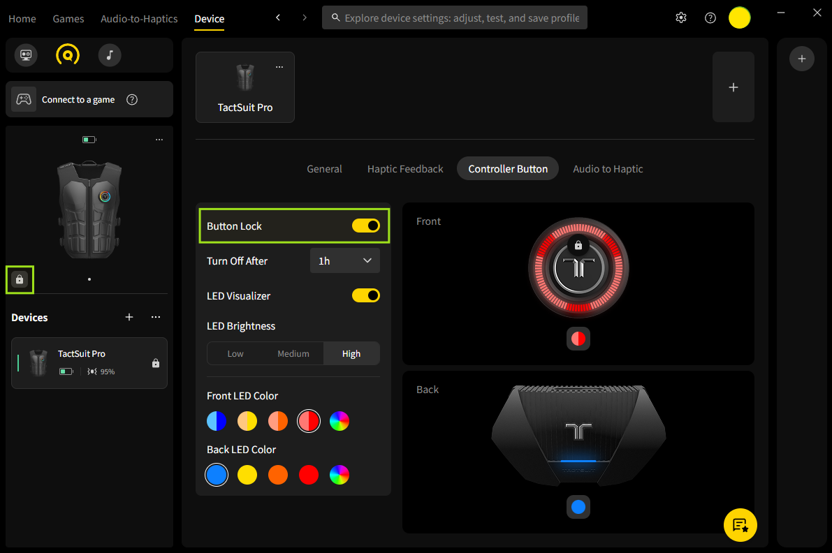
Task: Toggle the Button Lock switch
Action: 365,226
